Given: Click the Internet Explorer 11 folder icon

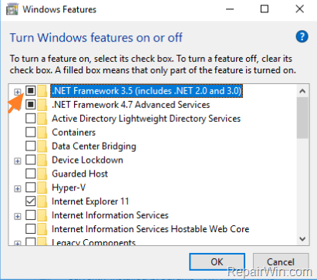Looking at the screenshot, I should click(x=42, y=201).
